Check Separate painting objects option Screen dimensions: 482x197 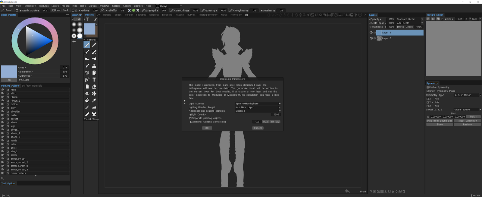click(x=190, y=118)
